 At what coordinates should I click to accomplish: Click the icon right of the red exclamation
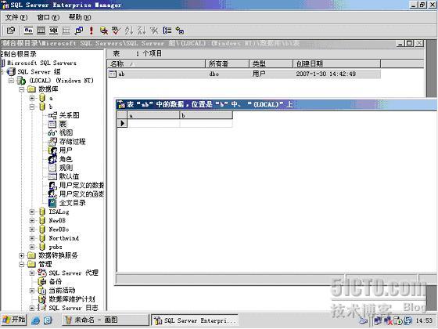point(104,31)
